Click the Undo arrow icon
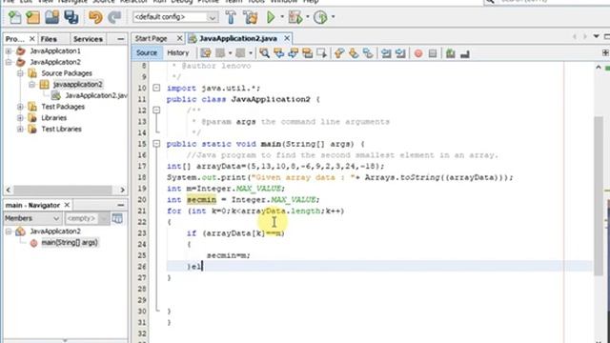 click(x=95, y=17)
